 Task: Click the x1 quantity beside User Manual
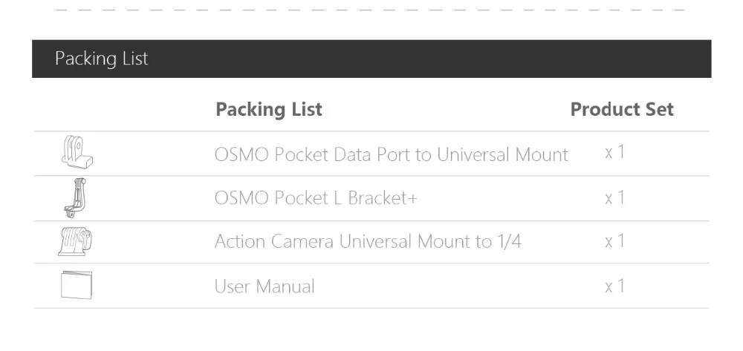[614, 286]
